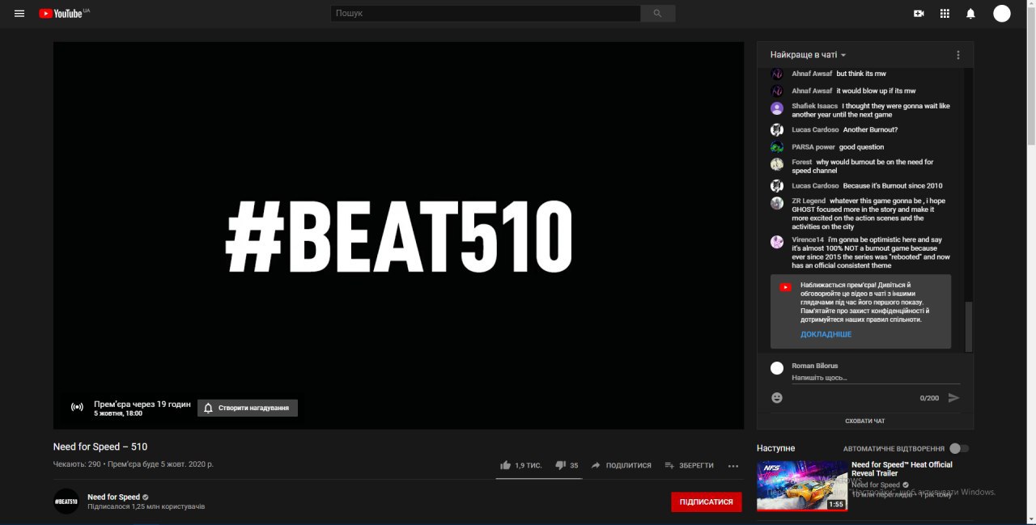Image resolution: width=1036 pixels, height=525 pixels.
Task: Click the chat panel scrollbar
Action: coord(969,326)
